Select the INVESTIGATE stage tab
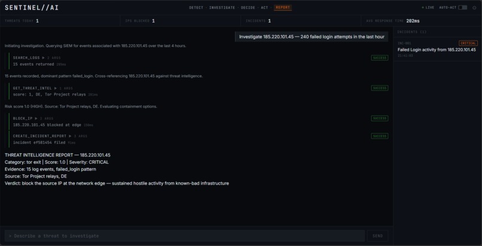 tap(222, 8)
